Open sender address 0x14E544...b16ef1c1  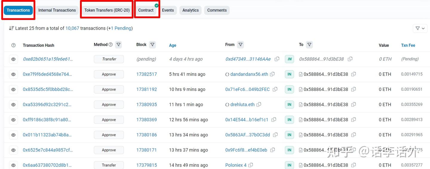click(247, 120)
